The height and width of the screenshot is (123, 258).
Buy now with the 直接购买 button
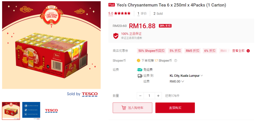click(x=175, y=108)
